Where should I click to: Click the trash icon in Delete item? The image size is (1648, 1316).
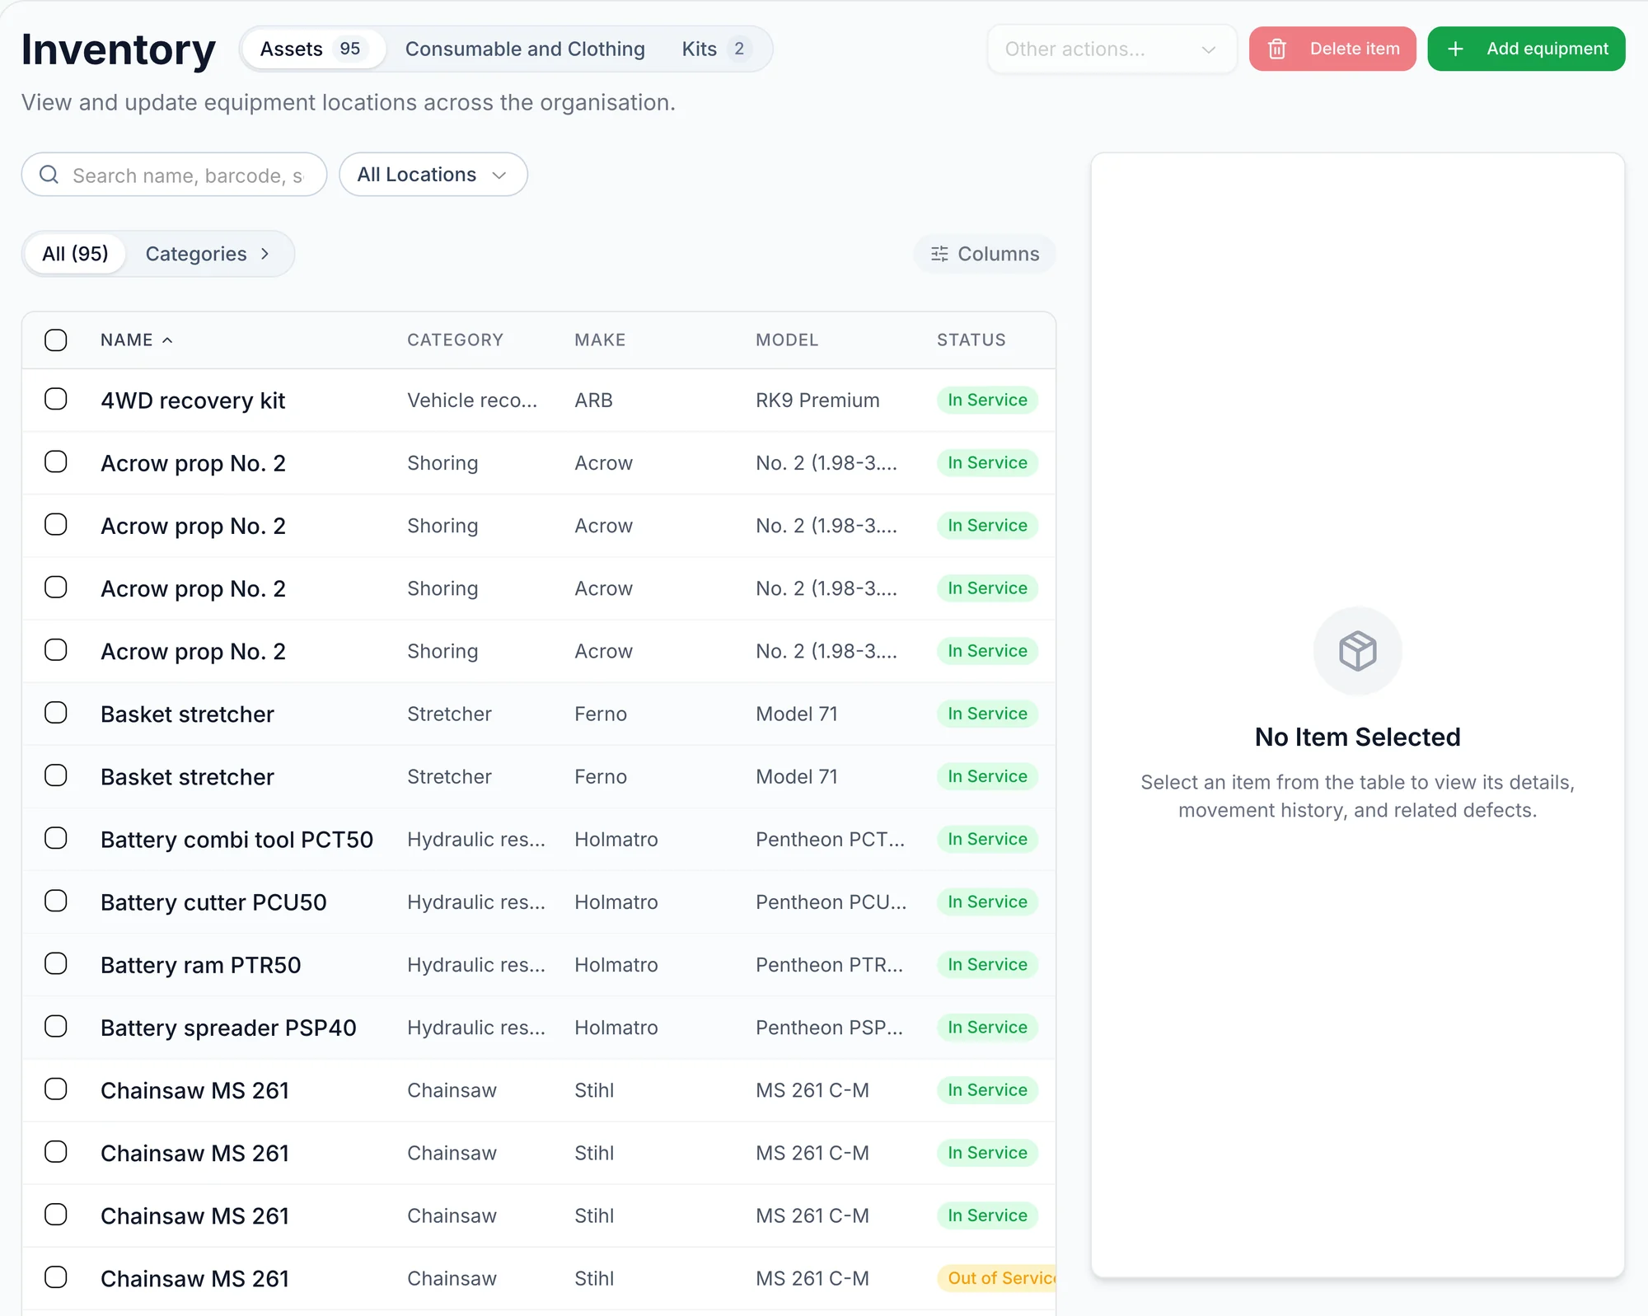pyautogui.click(x=1277, y=49)
